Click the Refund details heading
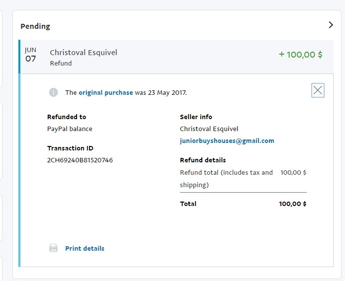 203,160
